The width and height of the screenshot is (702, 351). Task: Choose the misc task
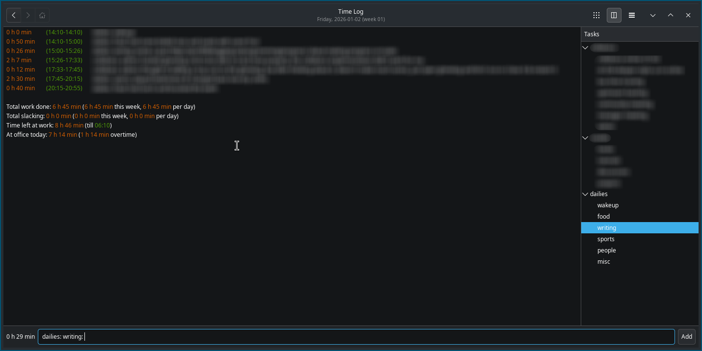[603, 262]
